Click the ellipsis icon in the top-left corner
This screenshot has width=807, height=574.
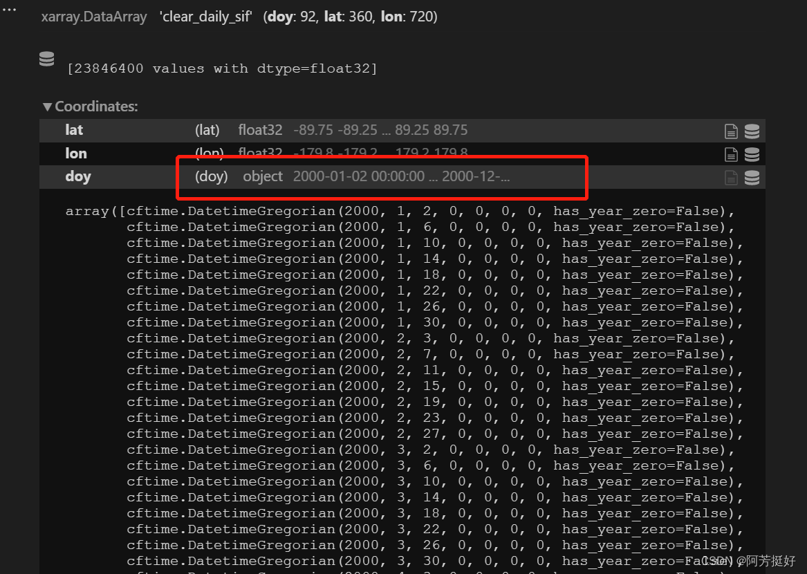[9, 9]
